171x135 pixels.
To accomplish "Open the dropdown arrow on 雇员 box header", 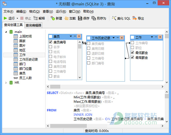I will pyautogui.click(x=71, y=36).
